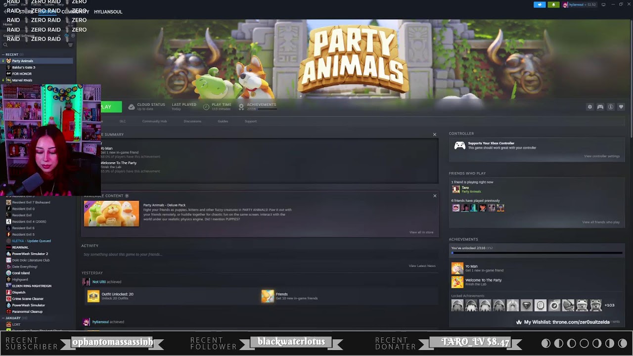
Task: Click the activity 'Say something about this game' field
Action: pyautogui.click(x=259, y=254)
